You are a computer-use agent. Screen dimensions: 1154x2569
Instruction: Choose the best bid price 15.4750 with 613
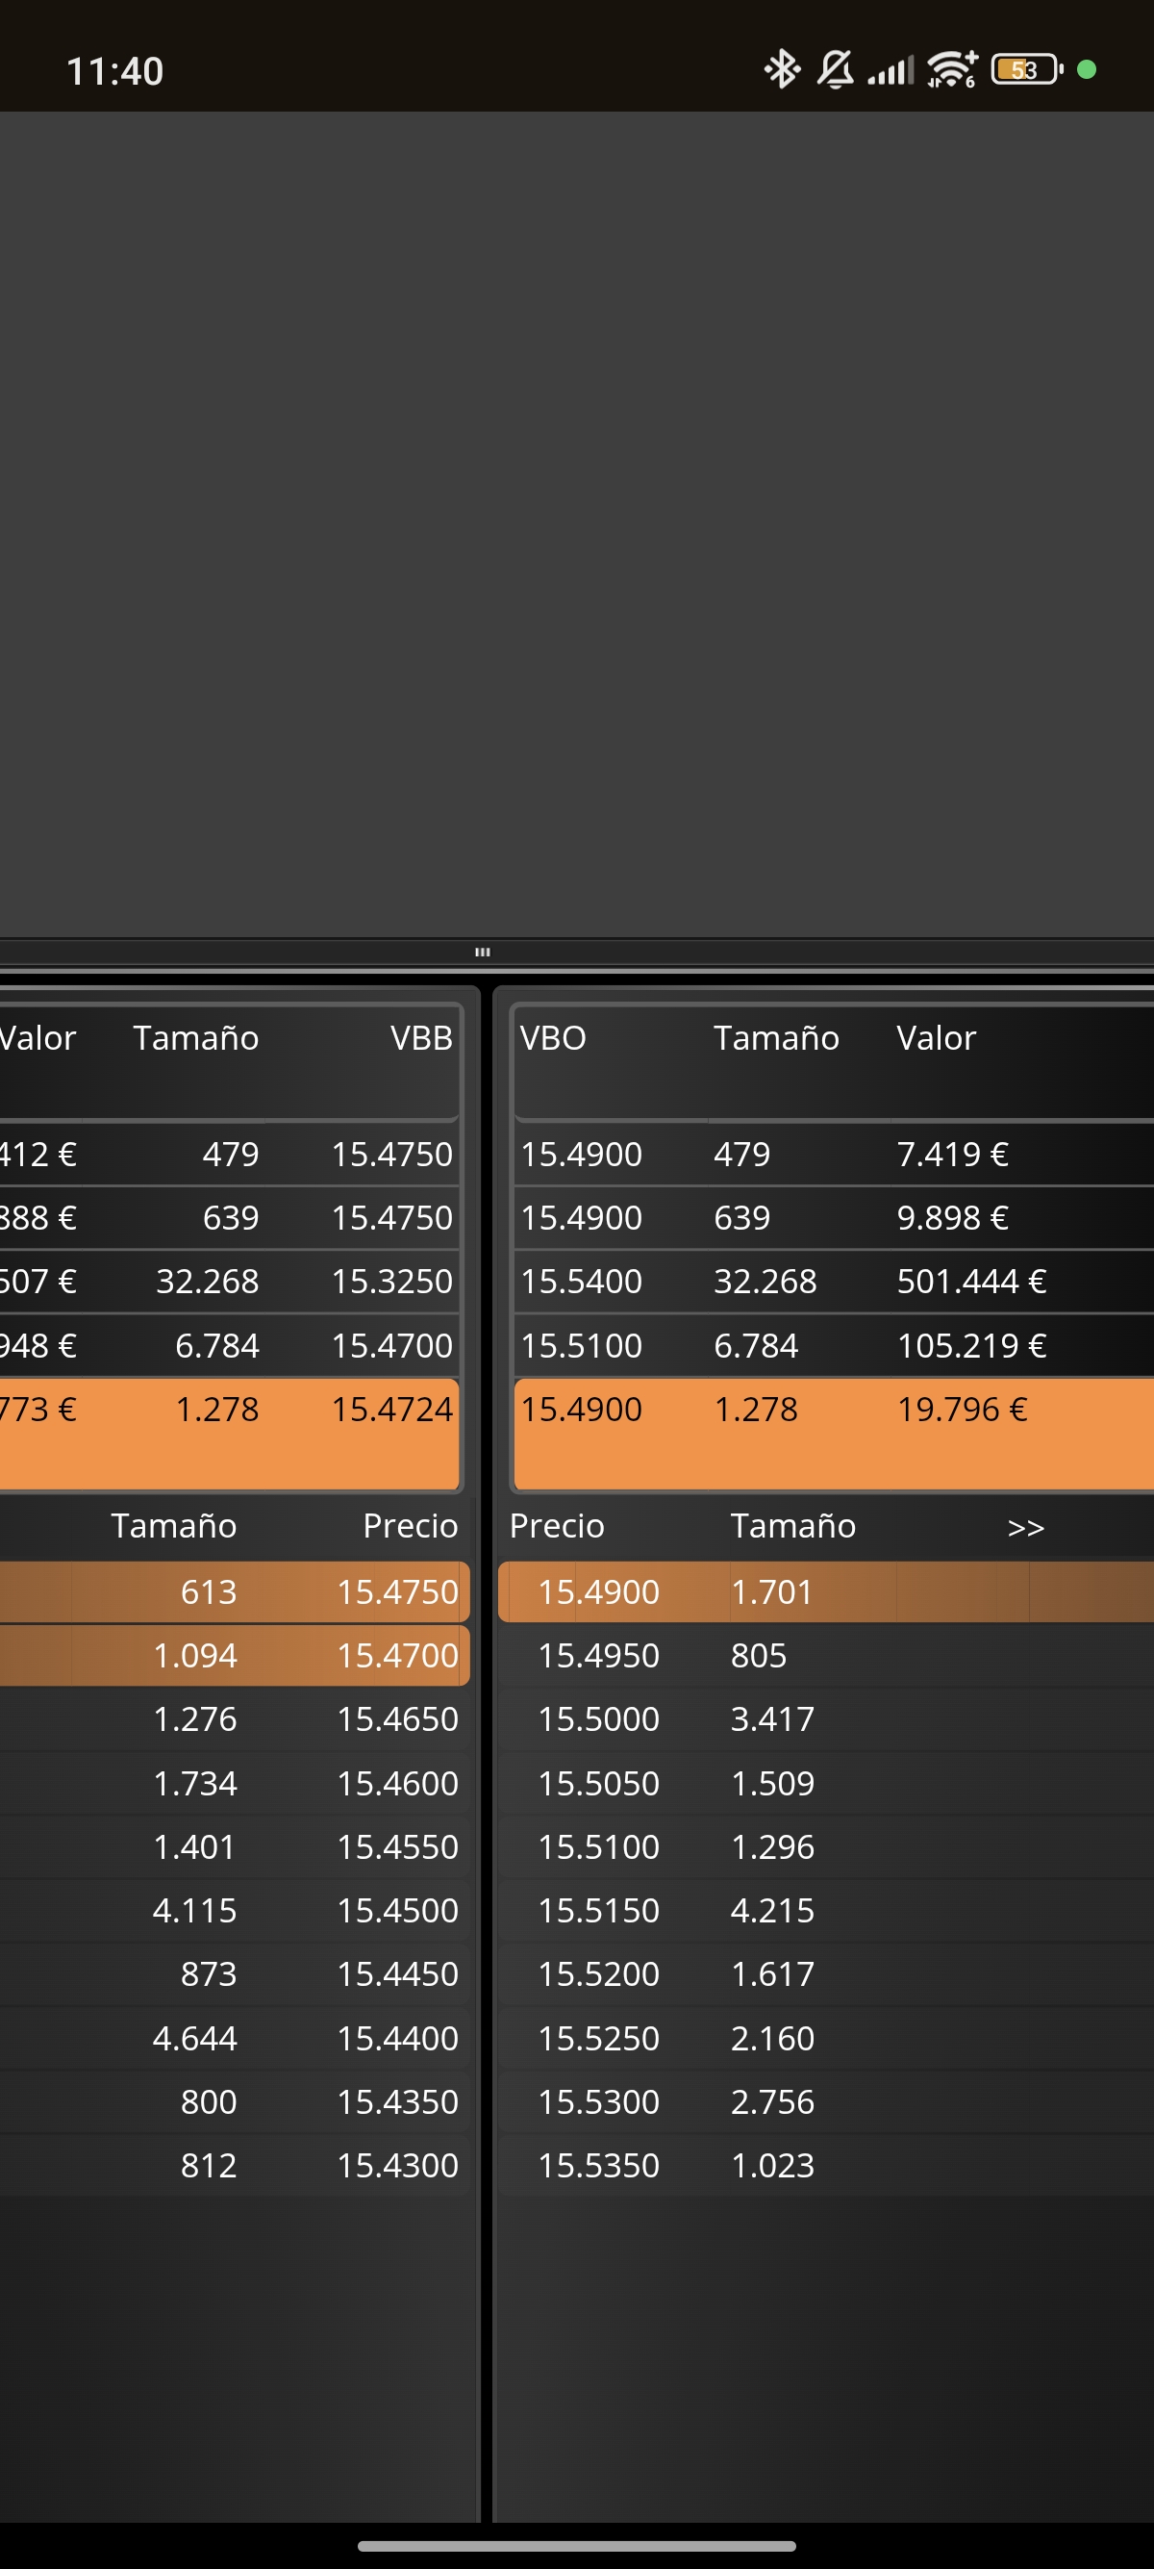coord(235,1591)
